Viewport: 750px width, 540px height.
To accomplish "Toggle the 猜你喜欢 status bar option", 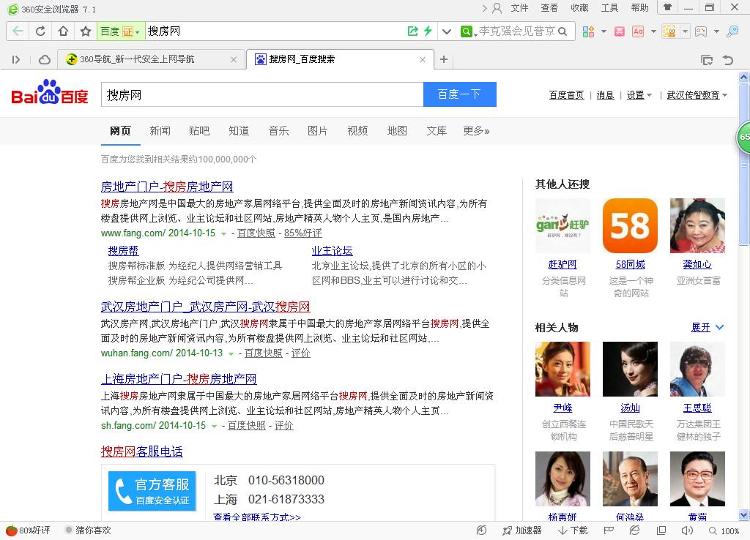I will tap(88, 530).
